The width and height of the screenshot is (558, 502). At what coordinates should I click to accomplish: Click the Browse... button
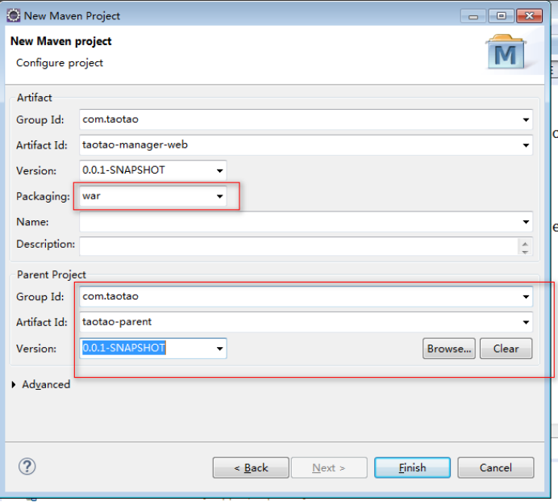[x=449, y=349]
